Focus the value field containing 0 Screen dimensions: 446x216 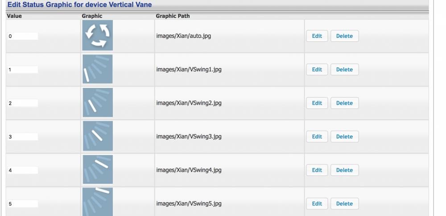click(x=22, y=37)
